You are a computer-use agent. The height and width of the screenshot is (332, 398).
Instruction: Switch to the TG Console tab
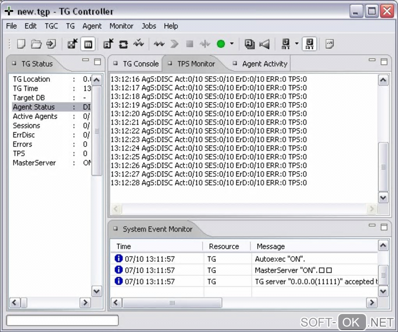(x=137, y=64)
